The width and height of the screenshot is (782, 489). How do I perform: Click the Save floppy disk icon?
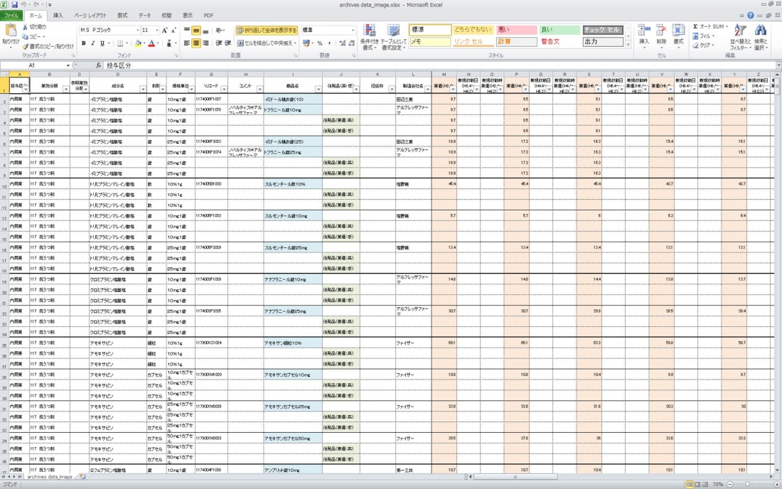pos(14,4)
